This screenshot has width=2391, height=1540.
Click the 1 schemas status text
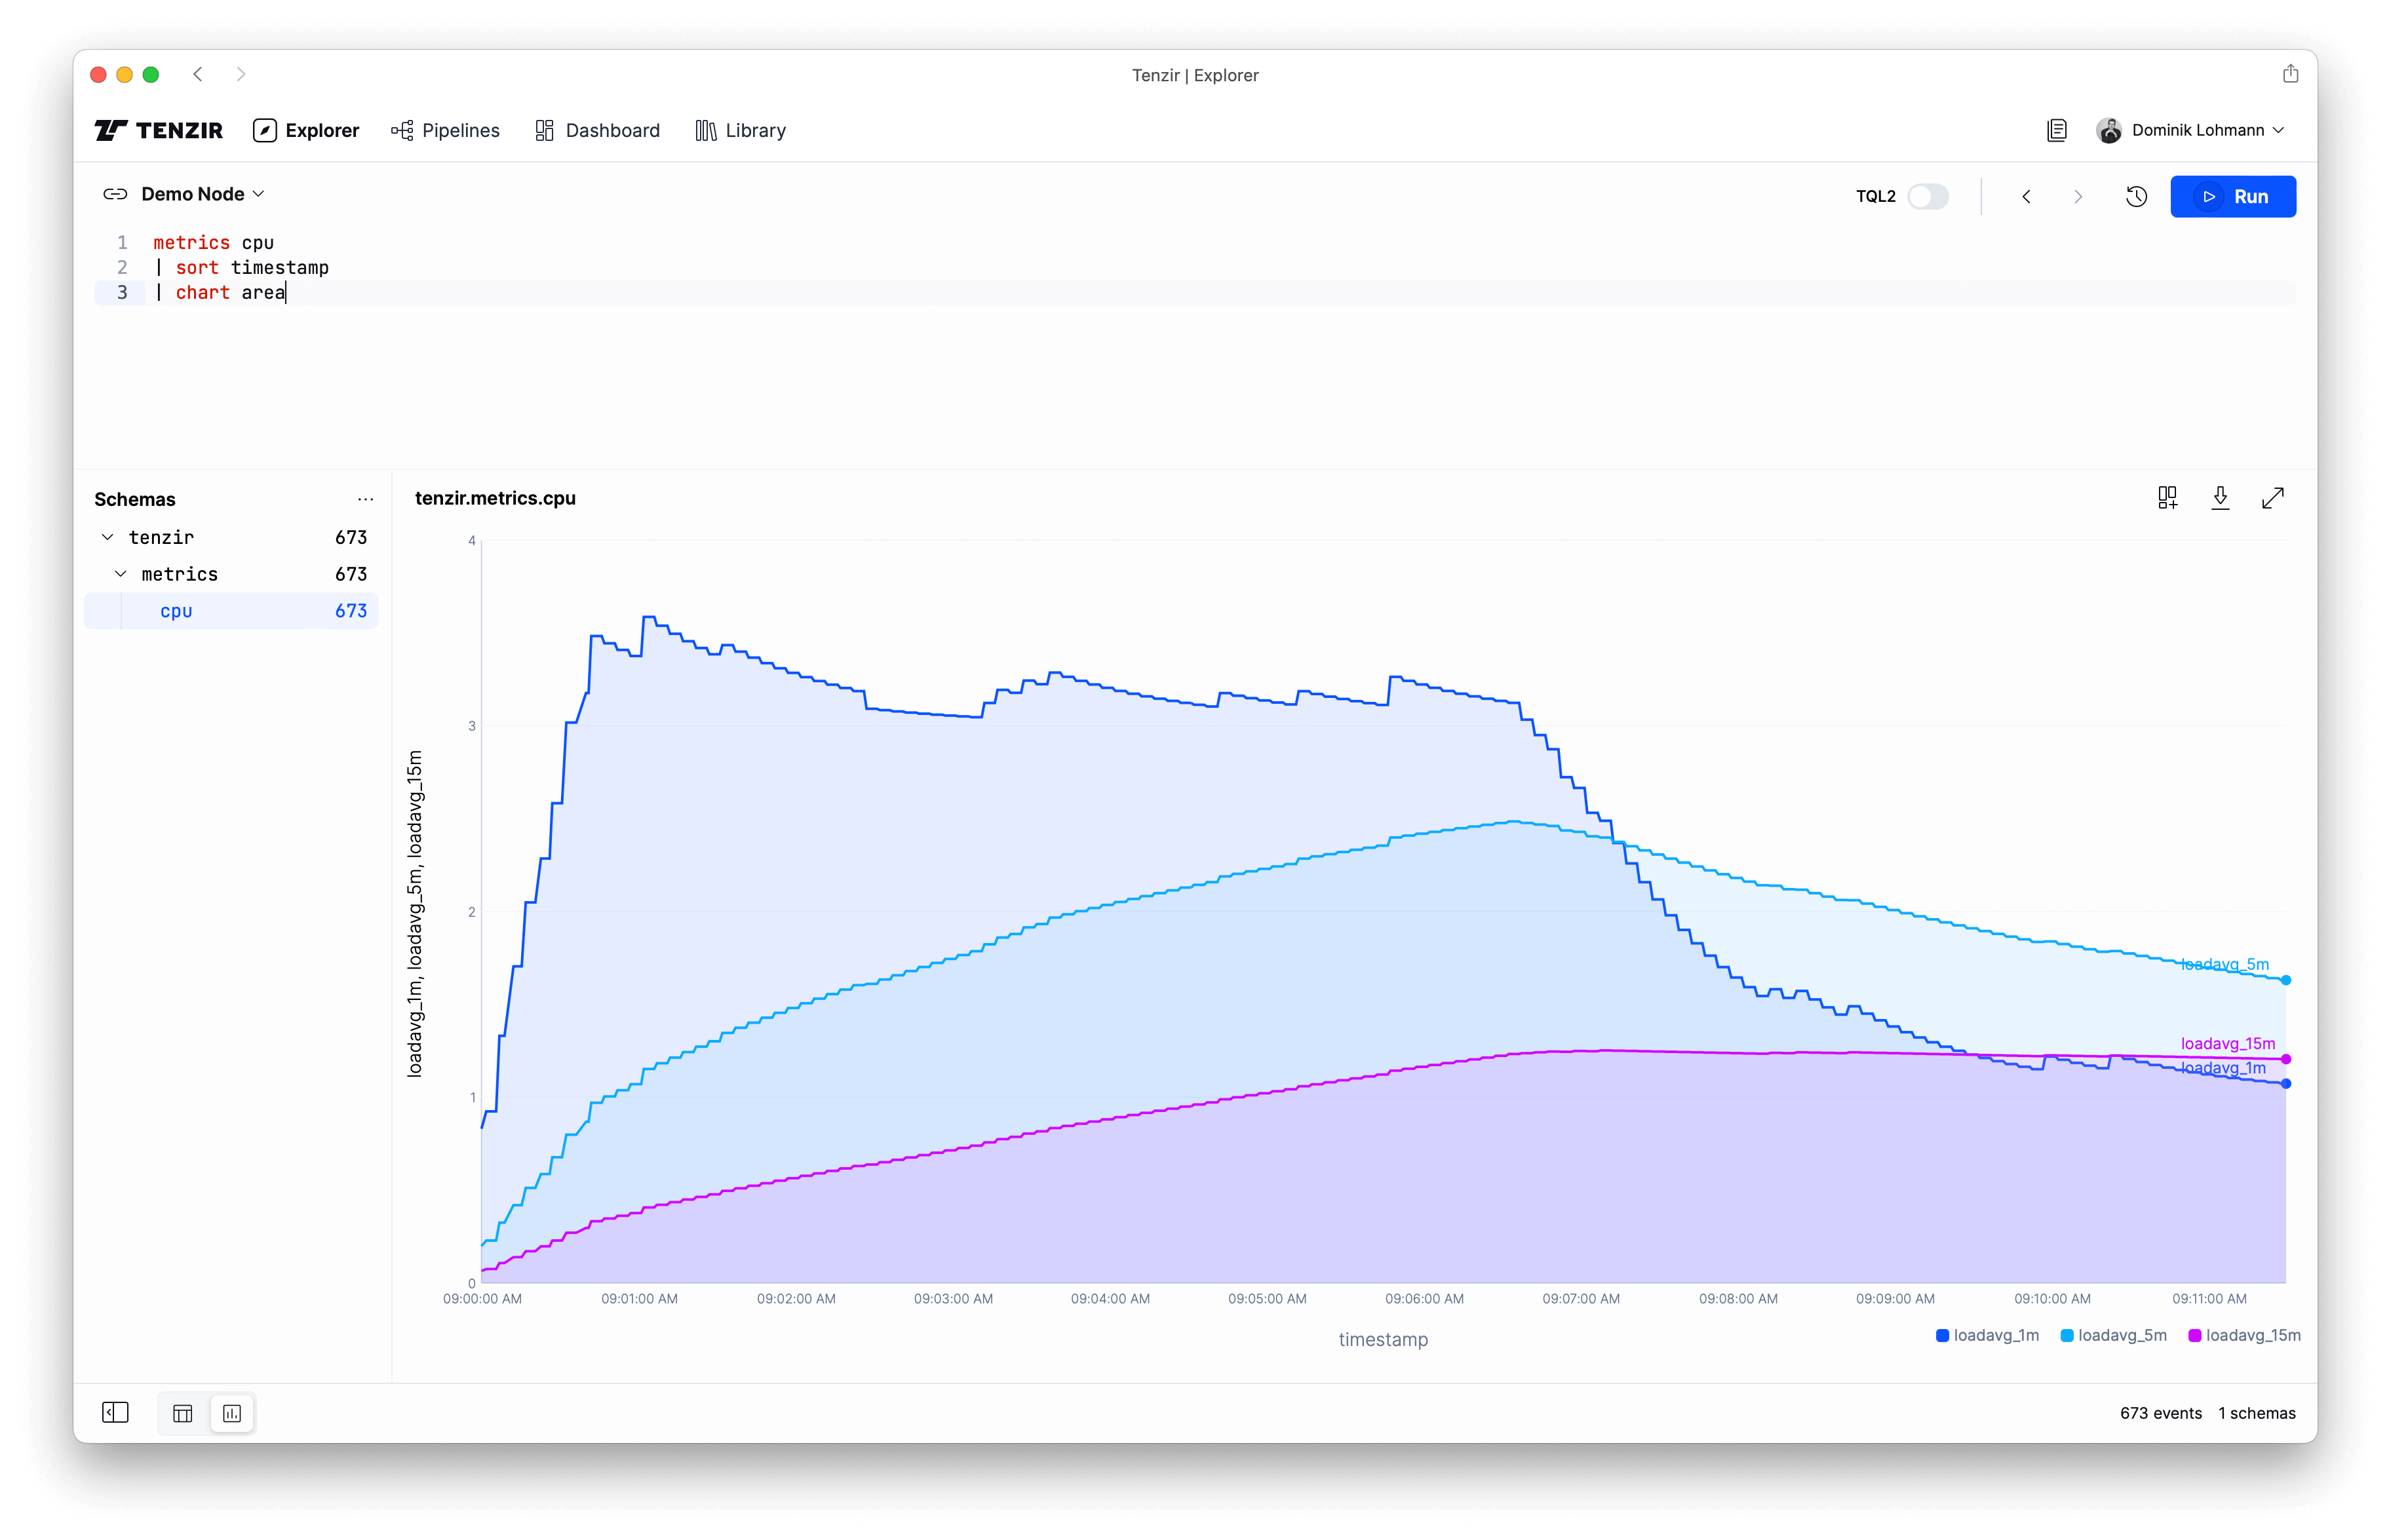coord(2256,1413)
